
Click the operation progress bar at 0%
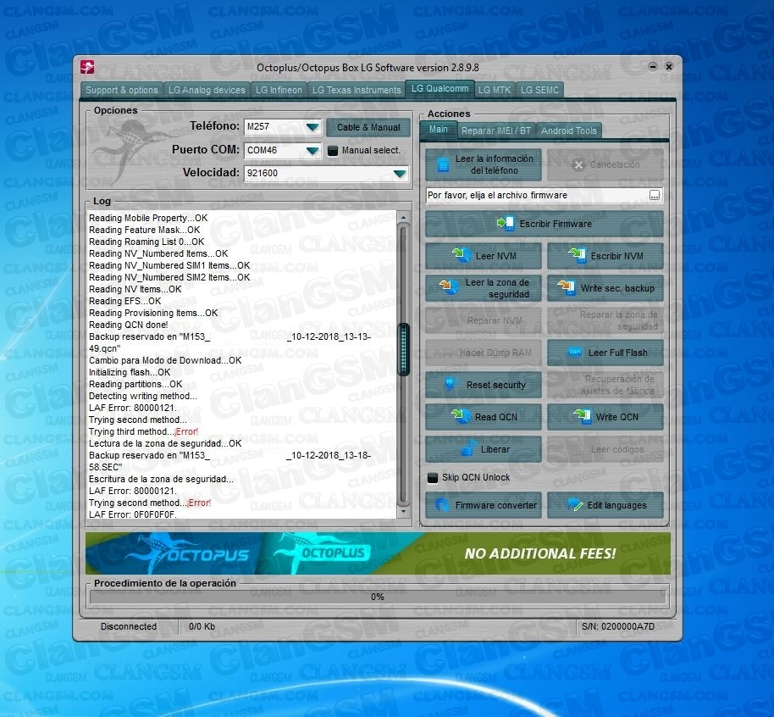[x=378, y=597]
